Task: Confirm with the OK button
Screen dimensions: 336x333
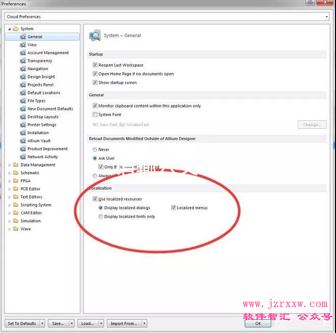Action: point(258,323)
